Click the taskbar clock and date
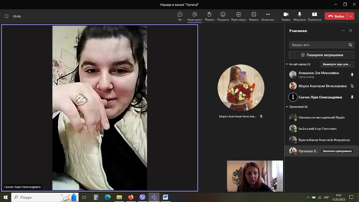 point(339,197)
